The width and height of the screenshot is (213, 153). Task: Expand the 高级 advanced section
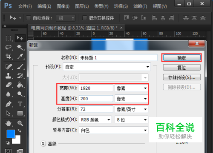[43, 144]
